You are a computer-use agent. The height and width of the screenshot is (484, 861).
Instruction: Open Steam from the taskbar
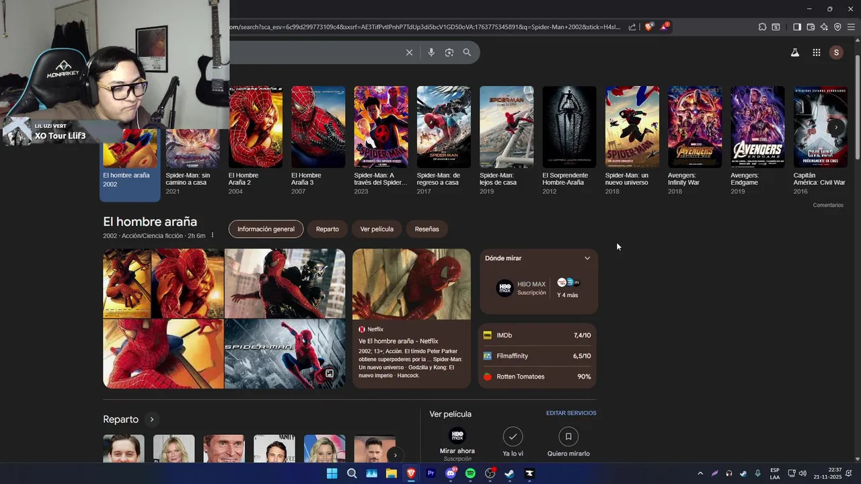(x=510, y=473)
